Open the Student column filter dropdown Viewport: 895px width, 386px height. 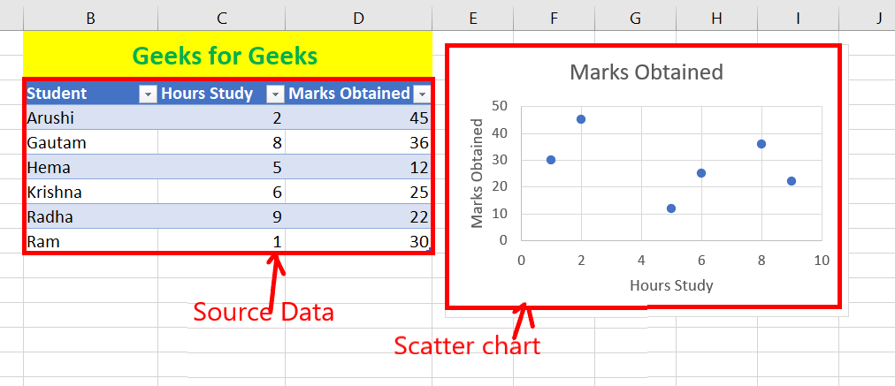coord(148,95)
